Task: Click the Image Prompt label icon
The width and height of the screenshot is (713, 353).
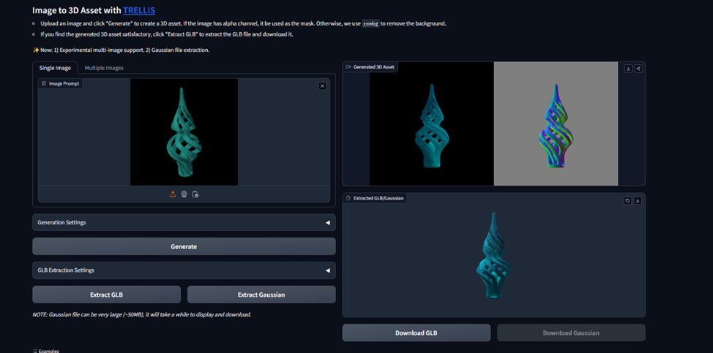Action: [x=44, y=83]
